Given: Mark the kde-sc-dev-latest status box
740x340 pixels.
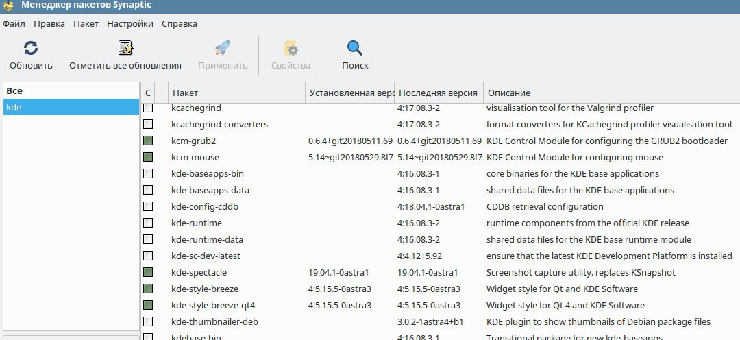Looking at the screenshot, I should (x=148, y=256).
